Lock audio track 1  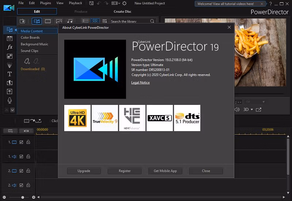28,156
